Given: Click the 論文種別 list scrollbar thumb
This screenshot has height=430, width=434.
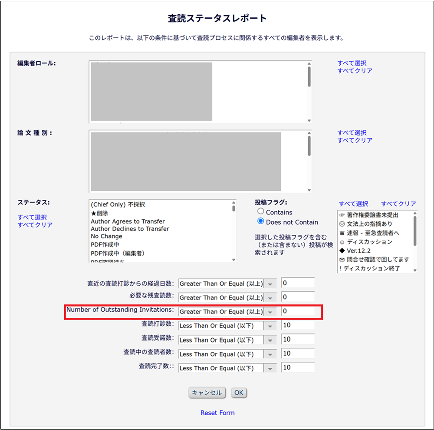Looking at the screenshot, I should coord(309,146).
